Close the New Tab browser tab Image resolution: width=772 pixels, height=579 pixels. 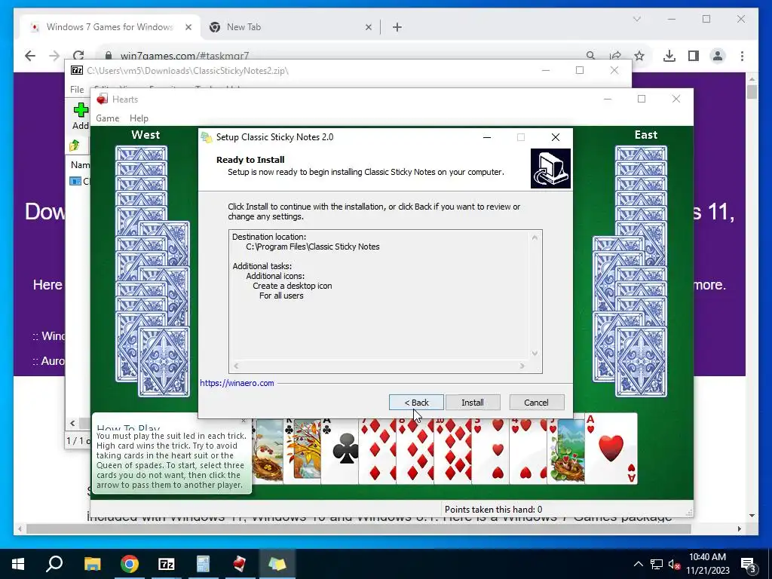368,28
